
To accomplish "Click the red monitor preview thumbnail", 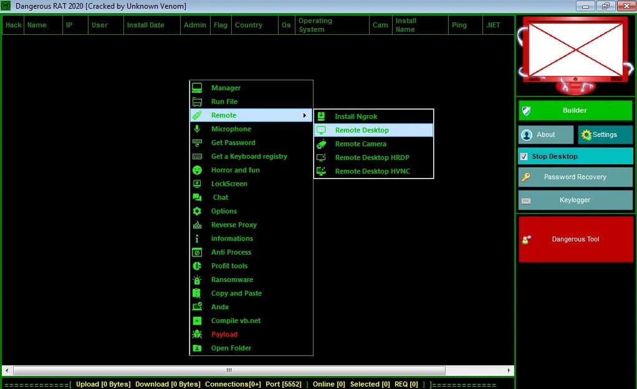I will (576, 55).
